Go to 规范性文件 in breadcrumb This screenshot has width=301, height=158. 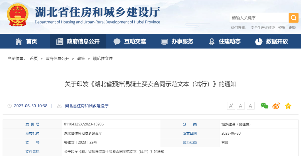(x=103, y=59)
